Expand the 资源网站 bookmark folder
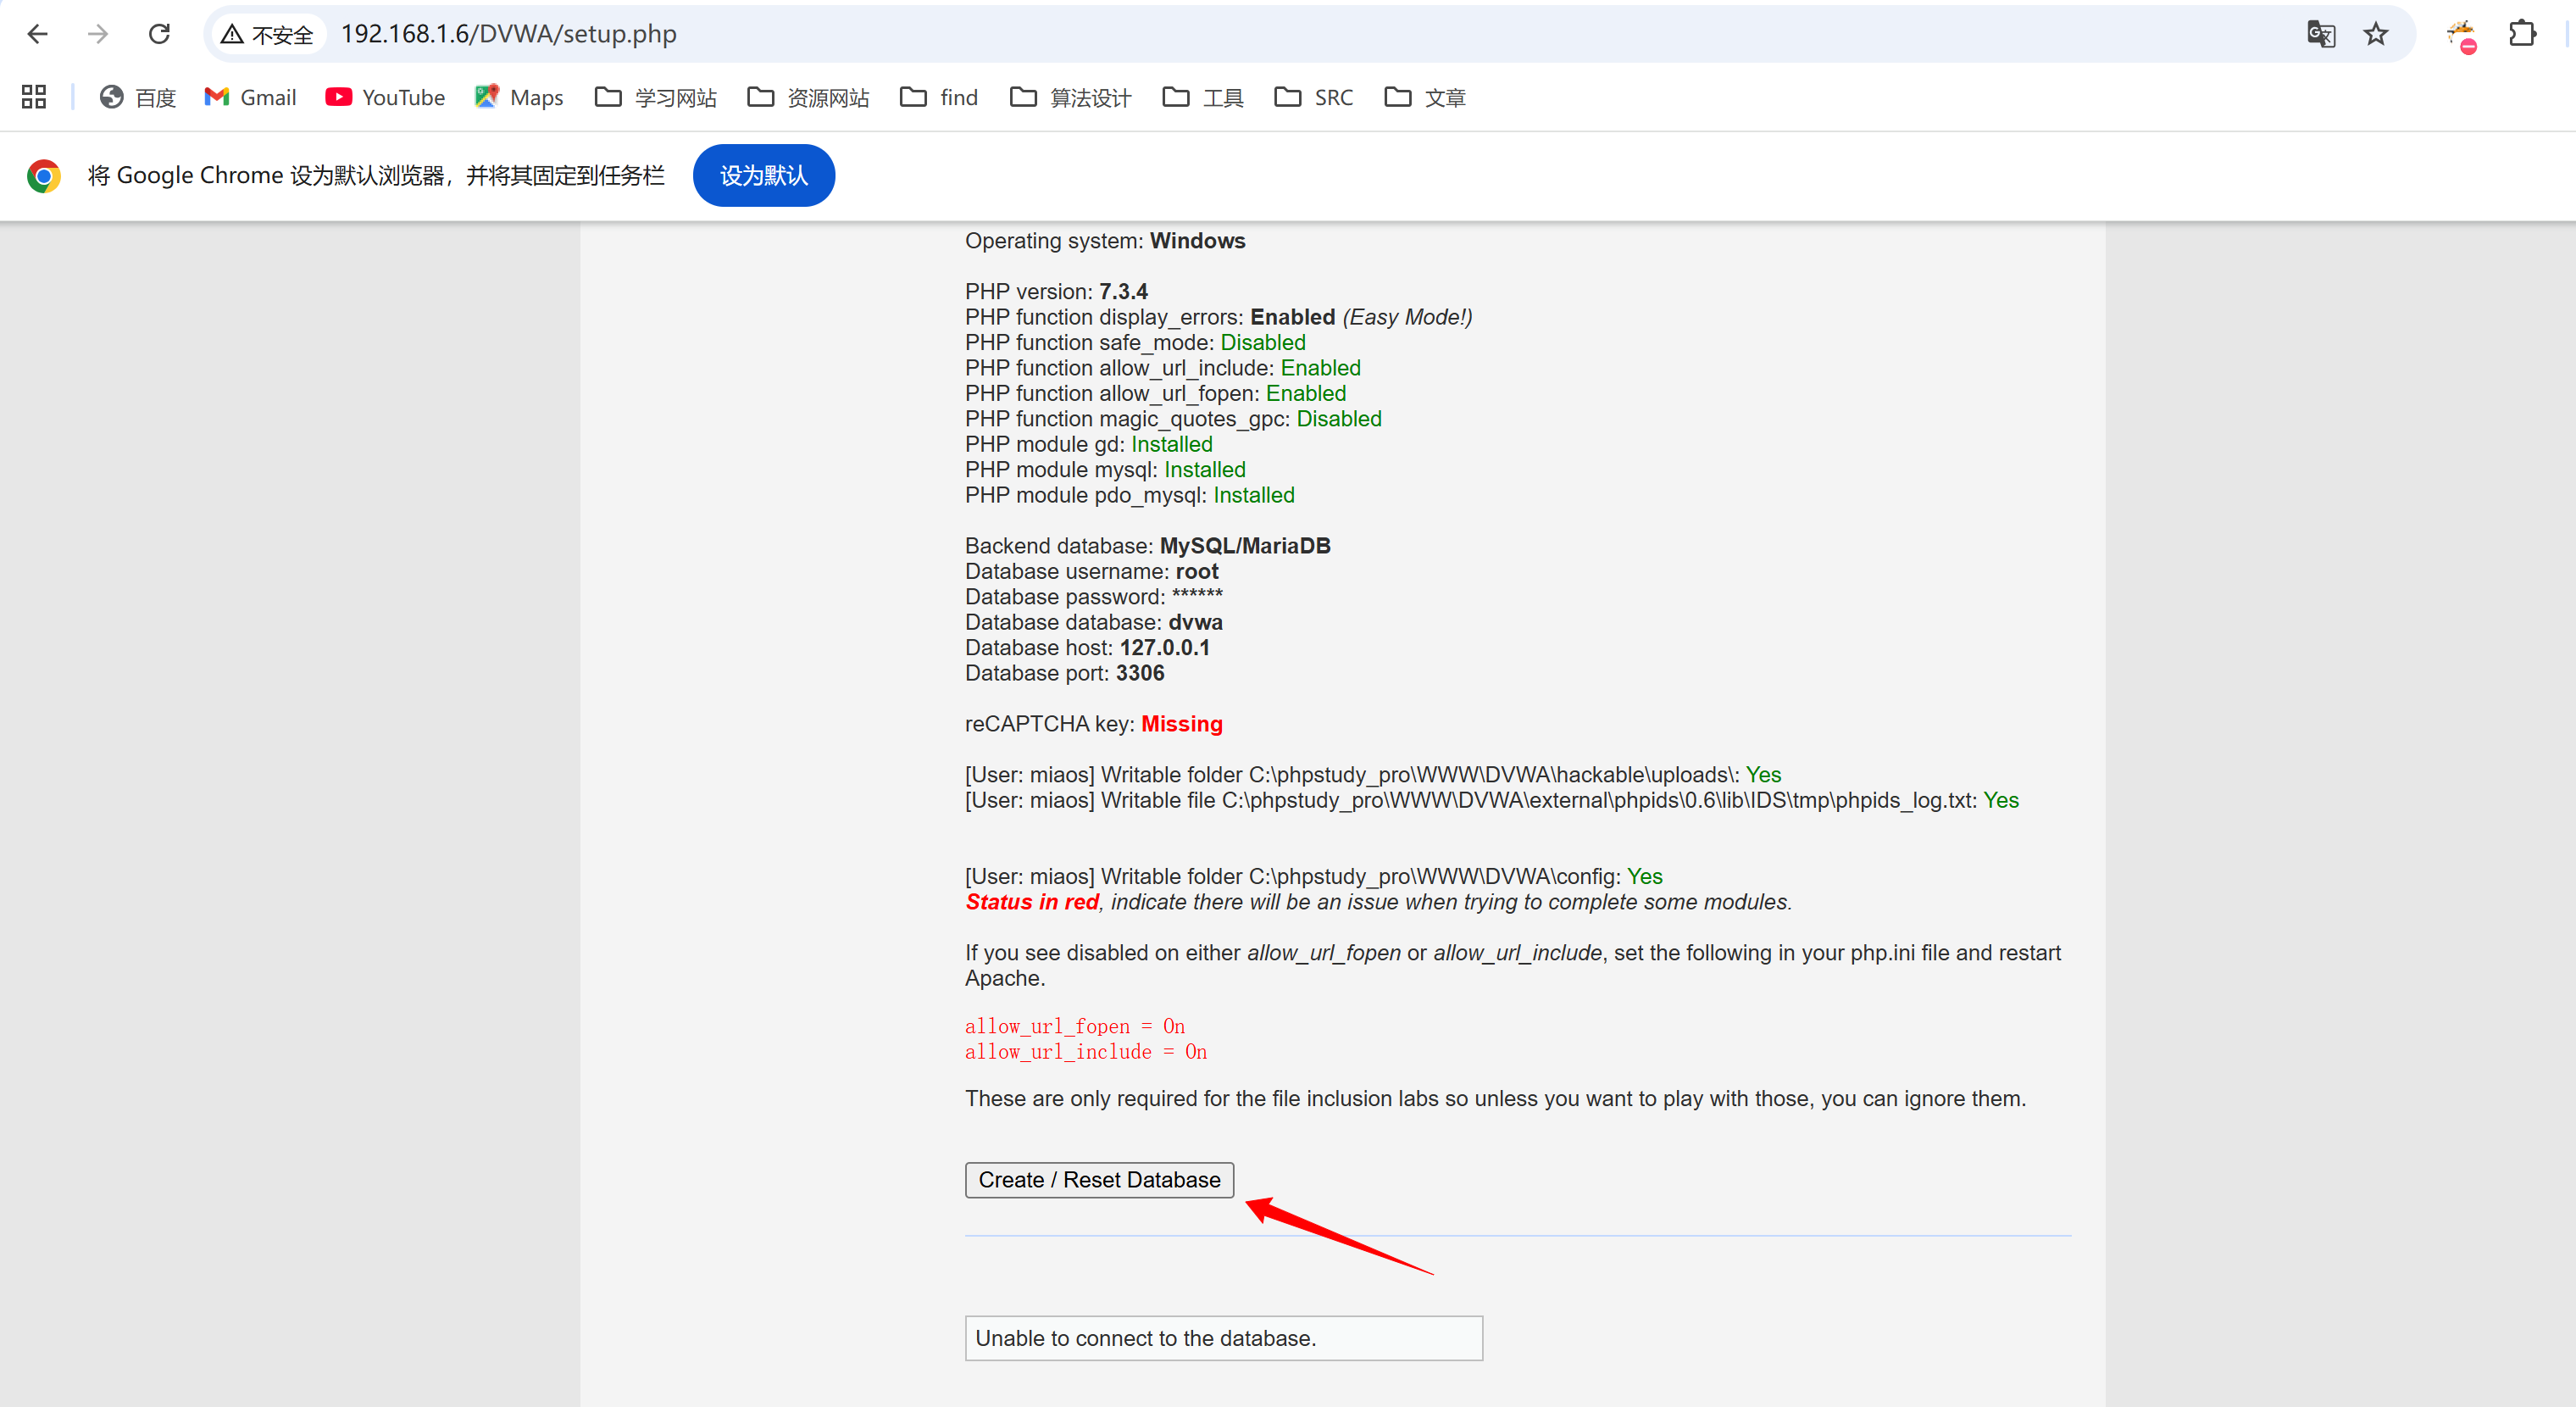The height and width of the screenshot is (1407, 2576). pos(808,97)
